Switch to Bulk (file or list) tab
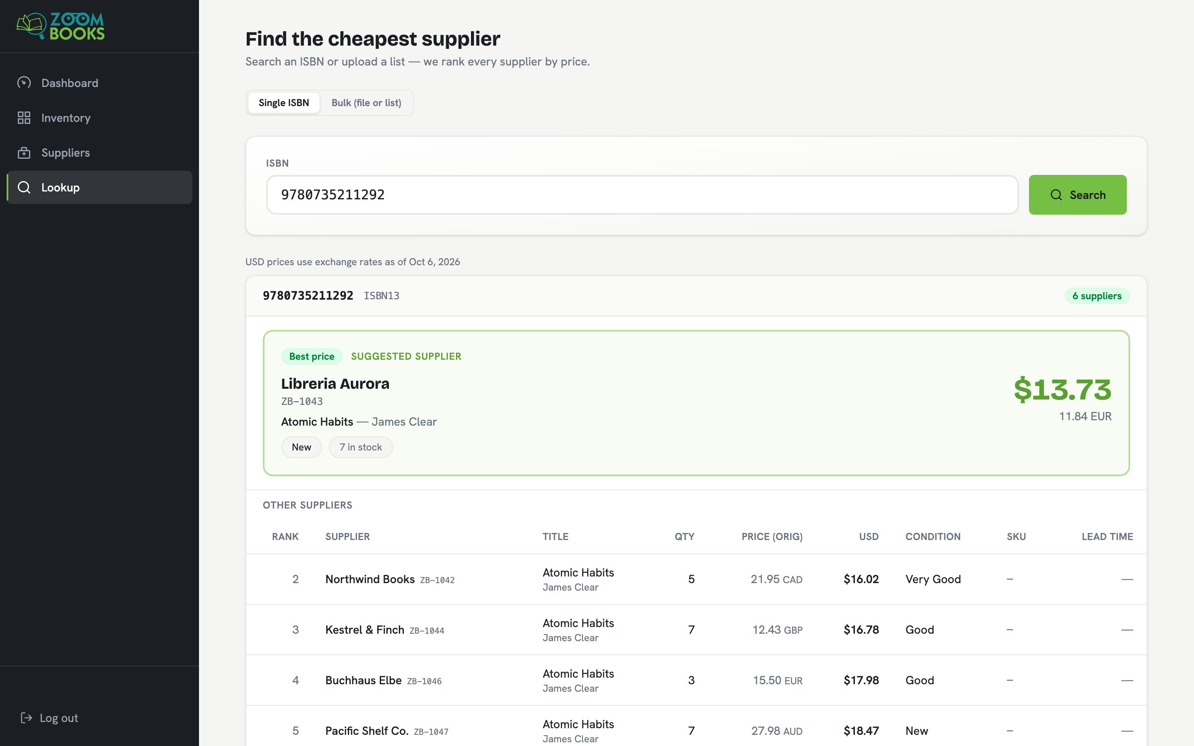The image size is (1194, 746). point(366,103)
